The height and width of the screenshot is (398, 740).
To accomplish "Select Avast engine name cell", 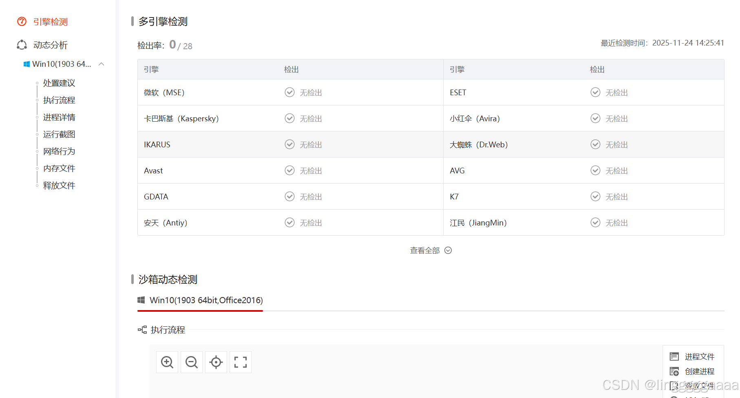I will point(153,171).
